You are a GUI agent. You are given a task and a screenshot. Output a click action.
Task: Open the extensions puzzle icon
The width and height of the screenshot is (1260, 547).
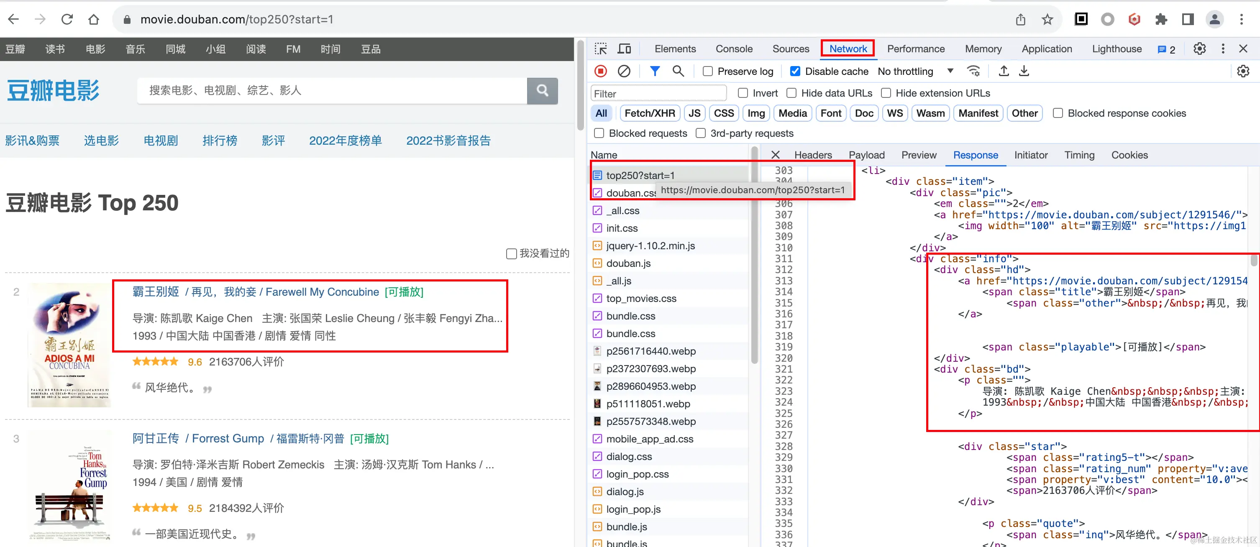[x=1161, y=19]
